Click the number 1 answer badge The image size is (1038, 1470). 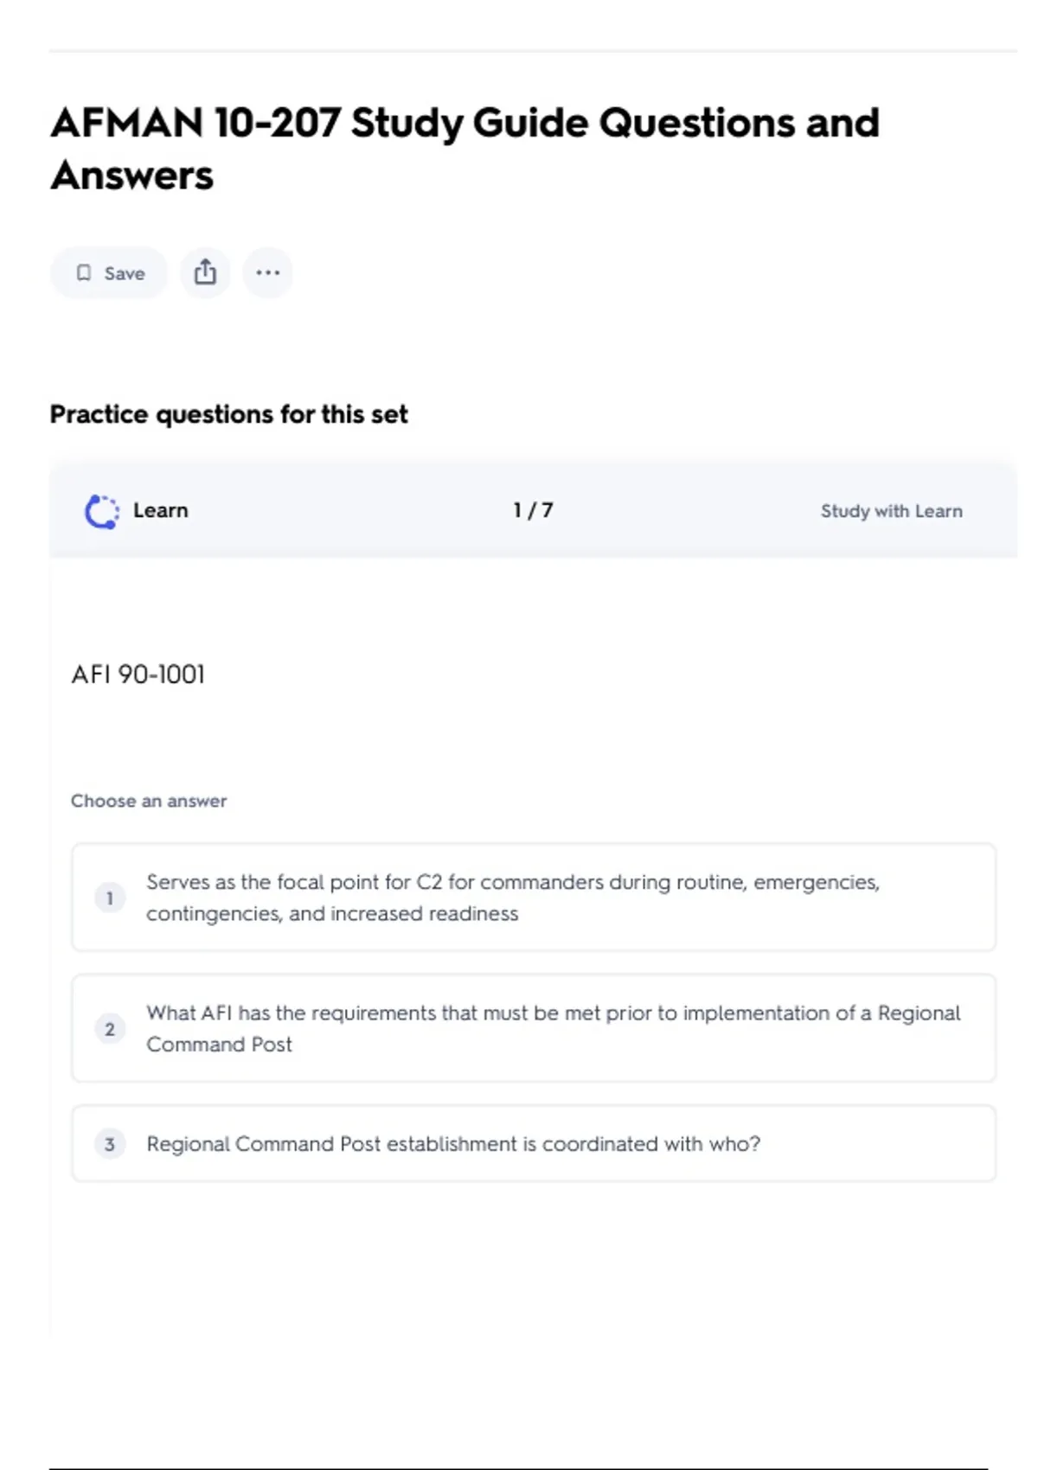click(x=110, y=898)
